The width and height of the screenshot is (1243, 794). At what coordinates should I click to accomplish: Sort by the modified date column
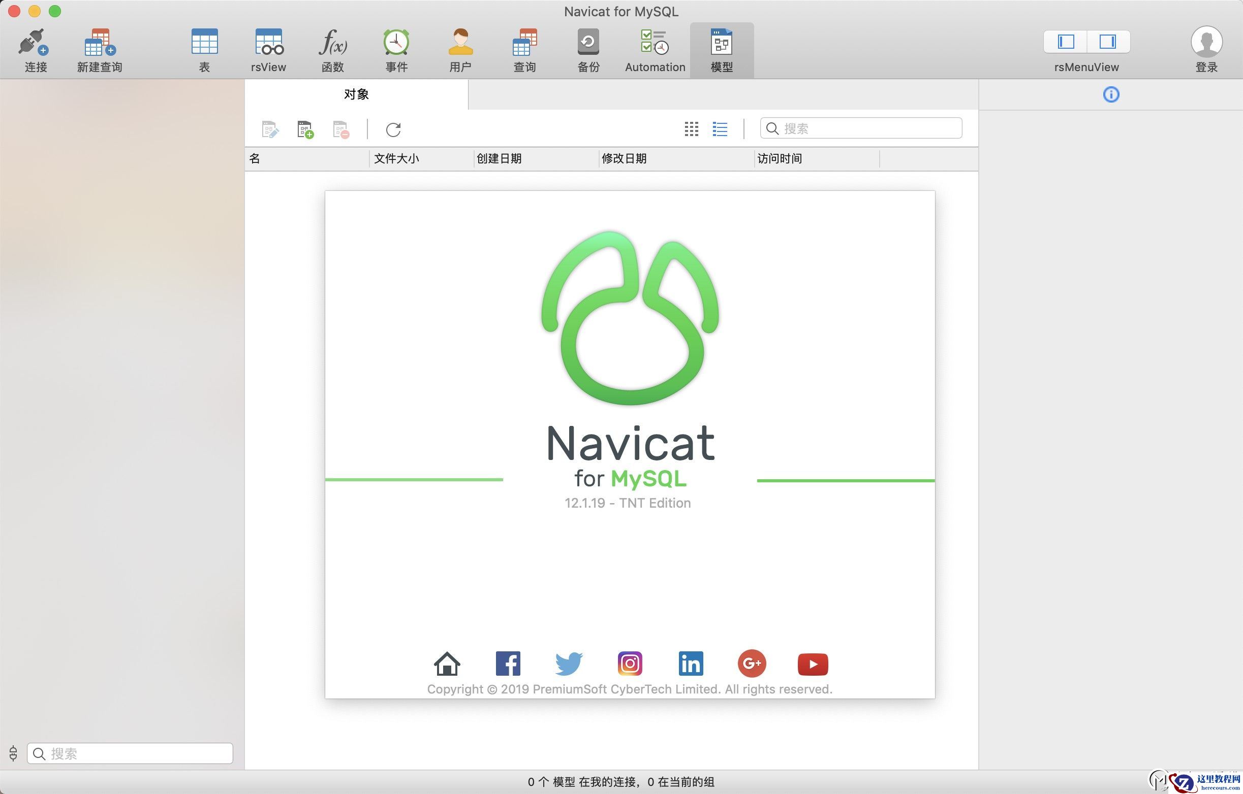tap(624, 159)
